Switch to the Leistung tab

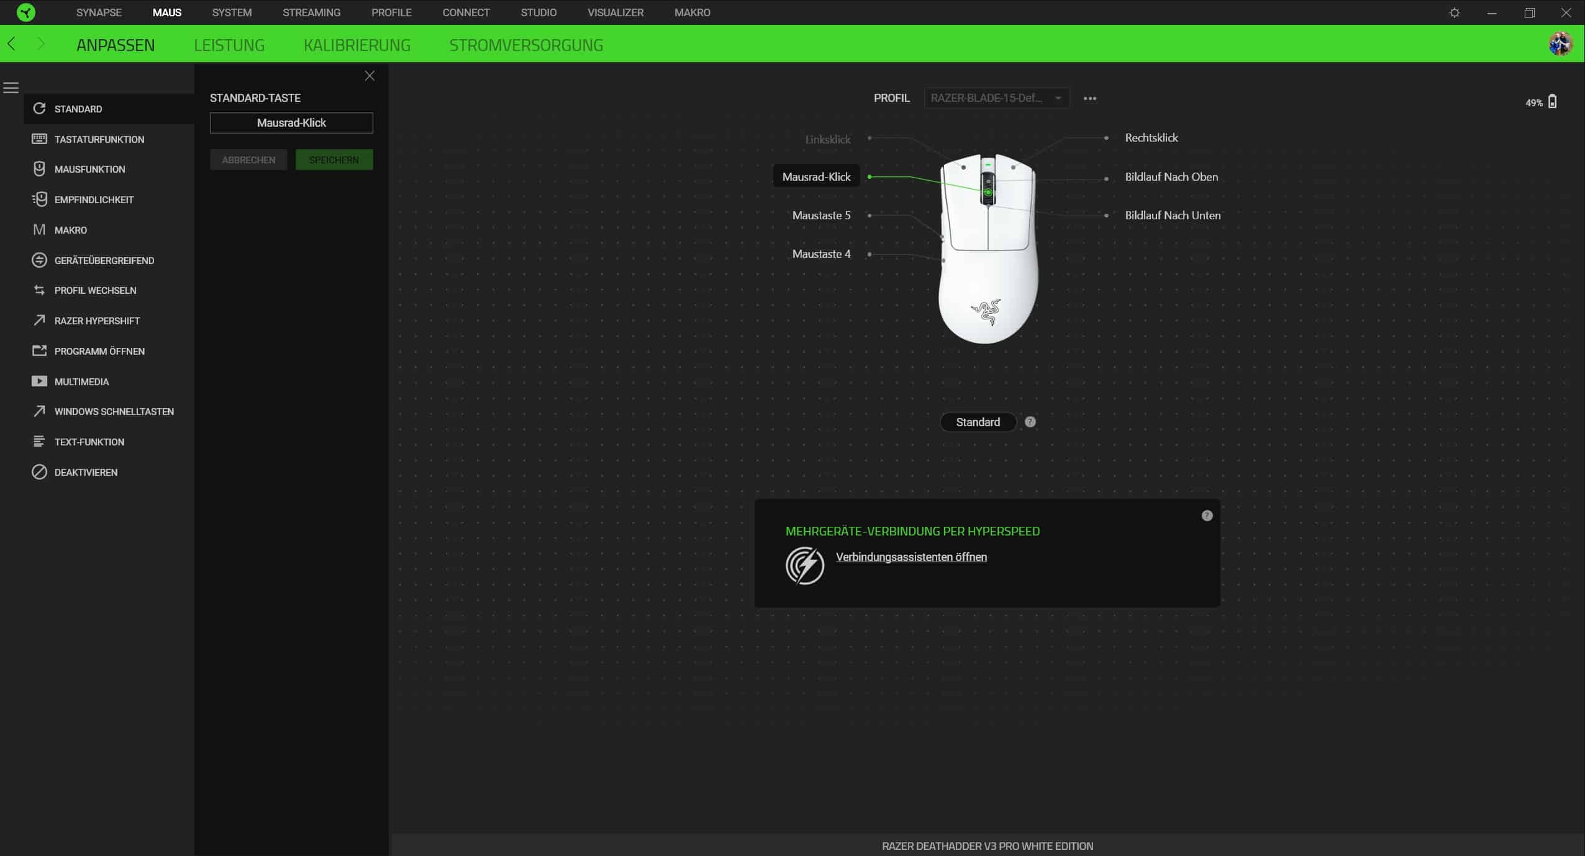pyautogui.click(x=229, y=45)
